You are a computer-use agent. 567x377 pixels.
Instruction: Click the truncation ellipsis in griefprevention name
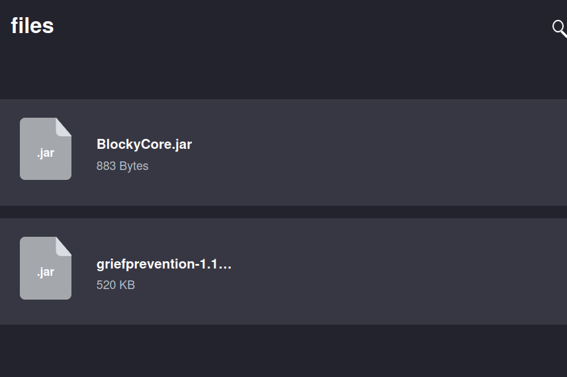[225, 265]
